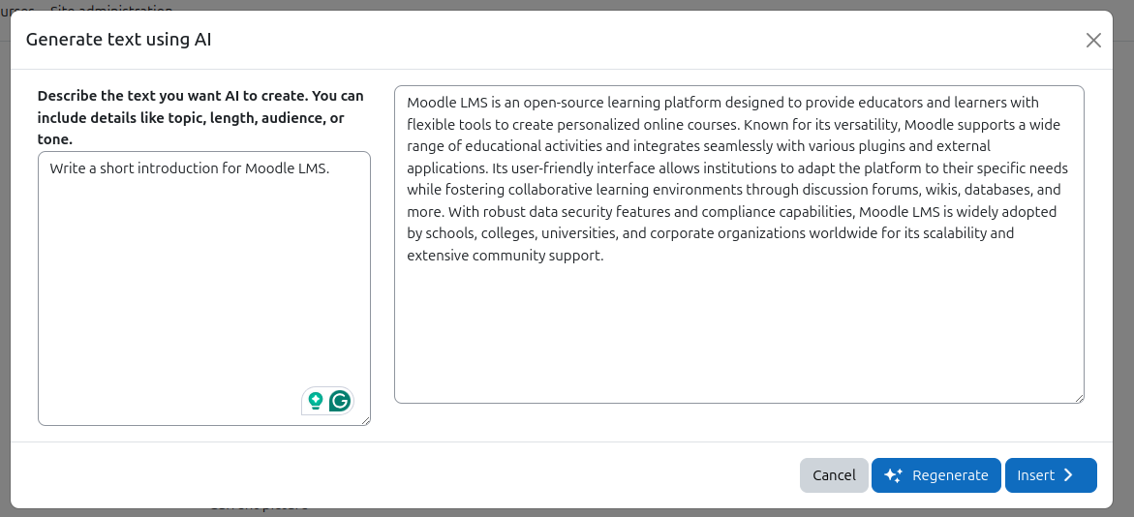Click the prompt box resize handle
1134x517 pixels.
pos(366,421)
